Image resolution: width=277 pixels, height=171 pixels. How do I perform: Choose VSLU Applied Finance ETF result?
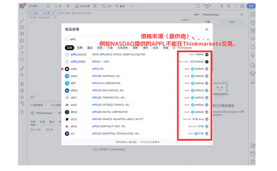coord(137,119)
